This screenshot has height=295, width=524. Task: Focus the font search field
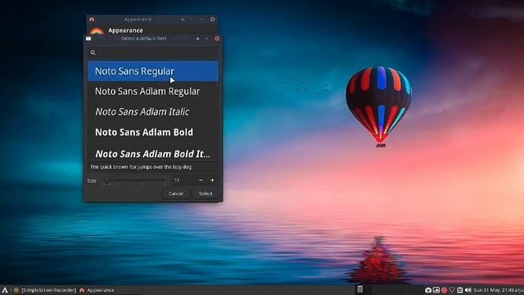[153, 52]
